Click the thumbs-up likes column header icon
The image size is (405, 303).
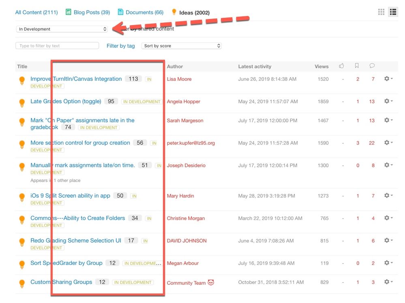coord(341,66)
